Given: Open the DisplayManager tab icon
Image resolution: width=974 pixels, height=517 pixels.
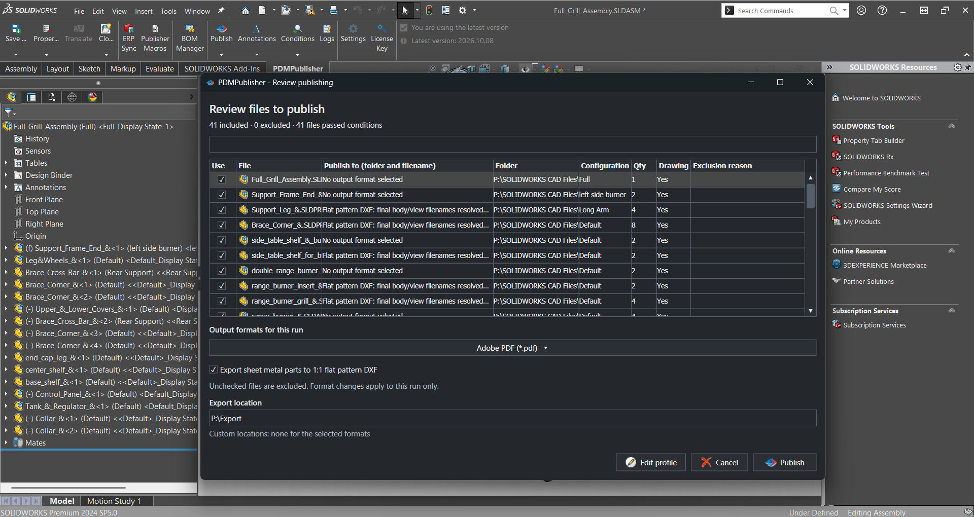Looking at the screenshot, I should tap(92, 97).
